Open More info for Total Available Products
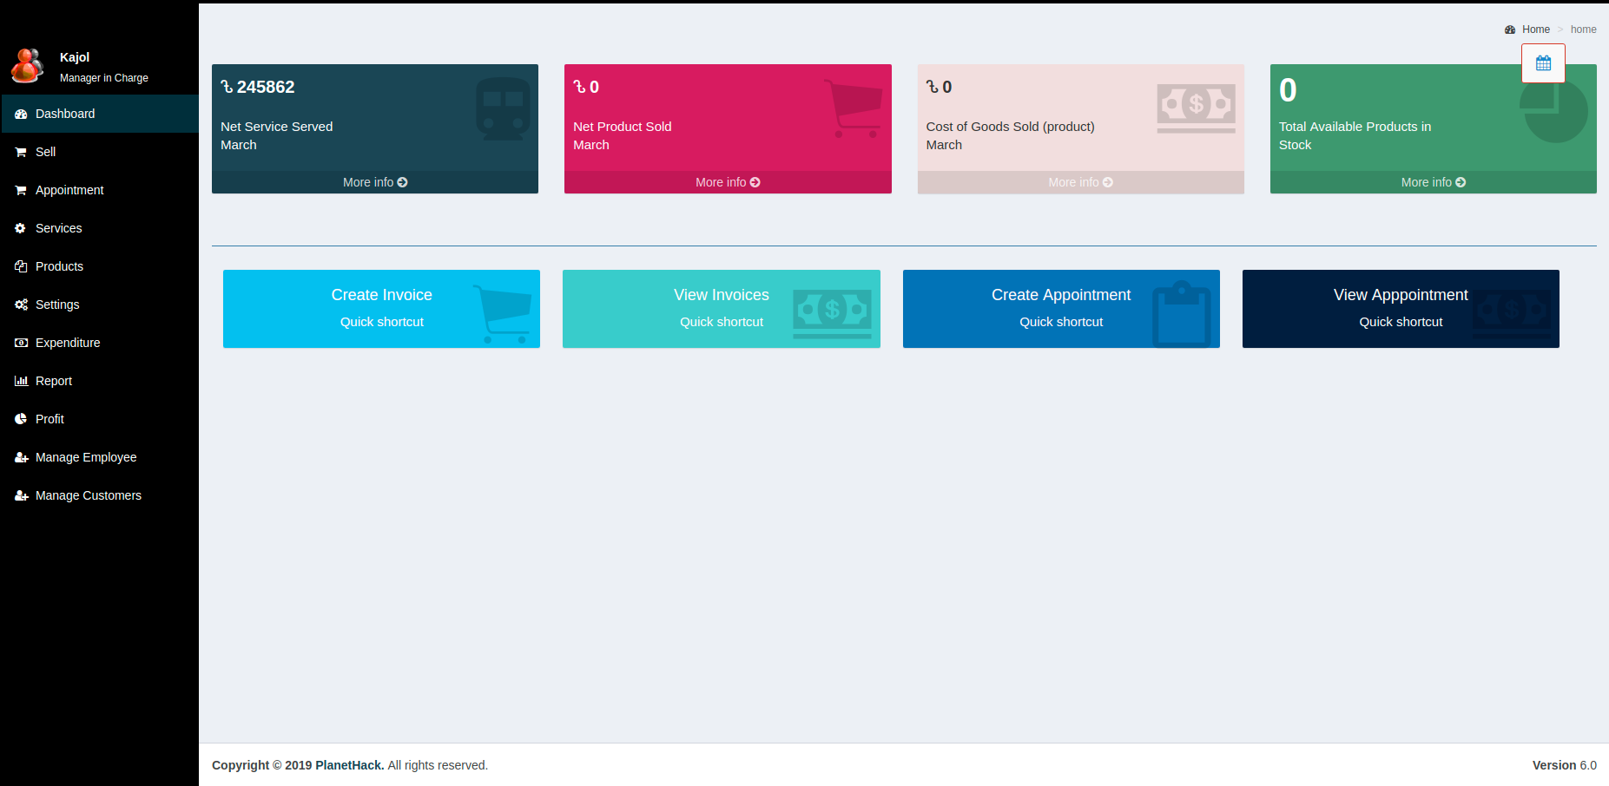Image resolution: width=1609 pixels, height=786 pixels. coord(1433,182)
